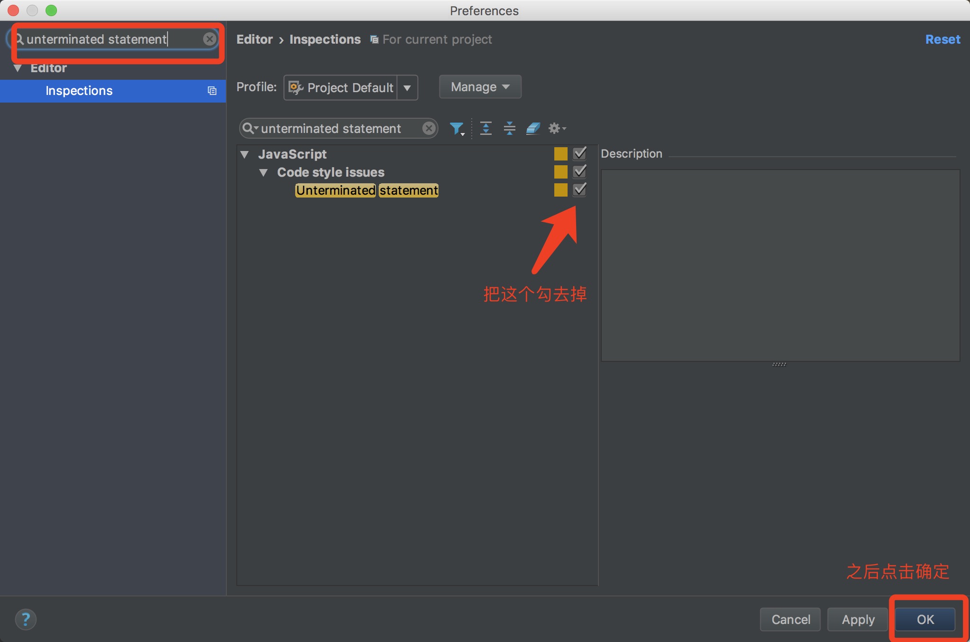970x642 pixels.
Task: Select Inspections in the sidebar
Action: click(113, 91)
